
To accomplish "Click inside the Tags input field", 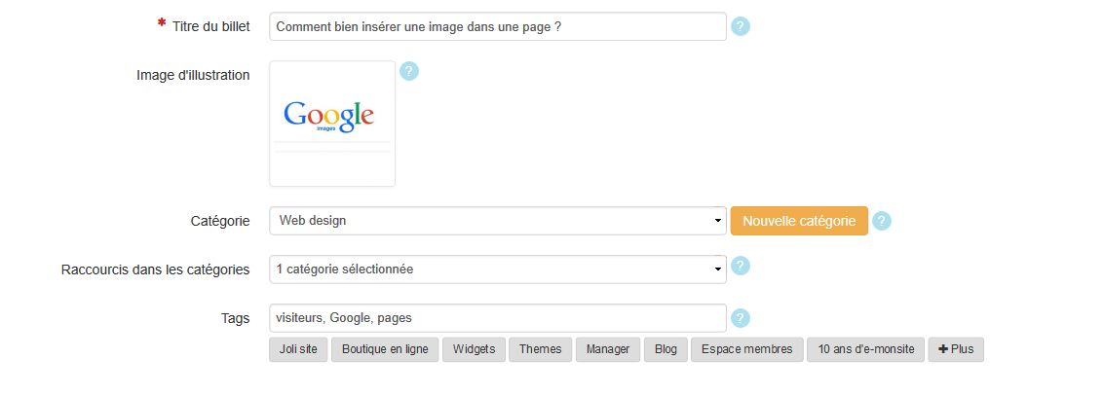I will pos(498,318).
